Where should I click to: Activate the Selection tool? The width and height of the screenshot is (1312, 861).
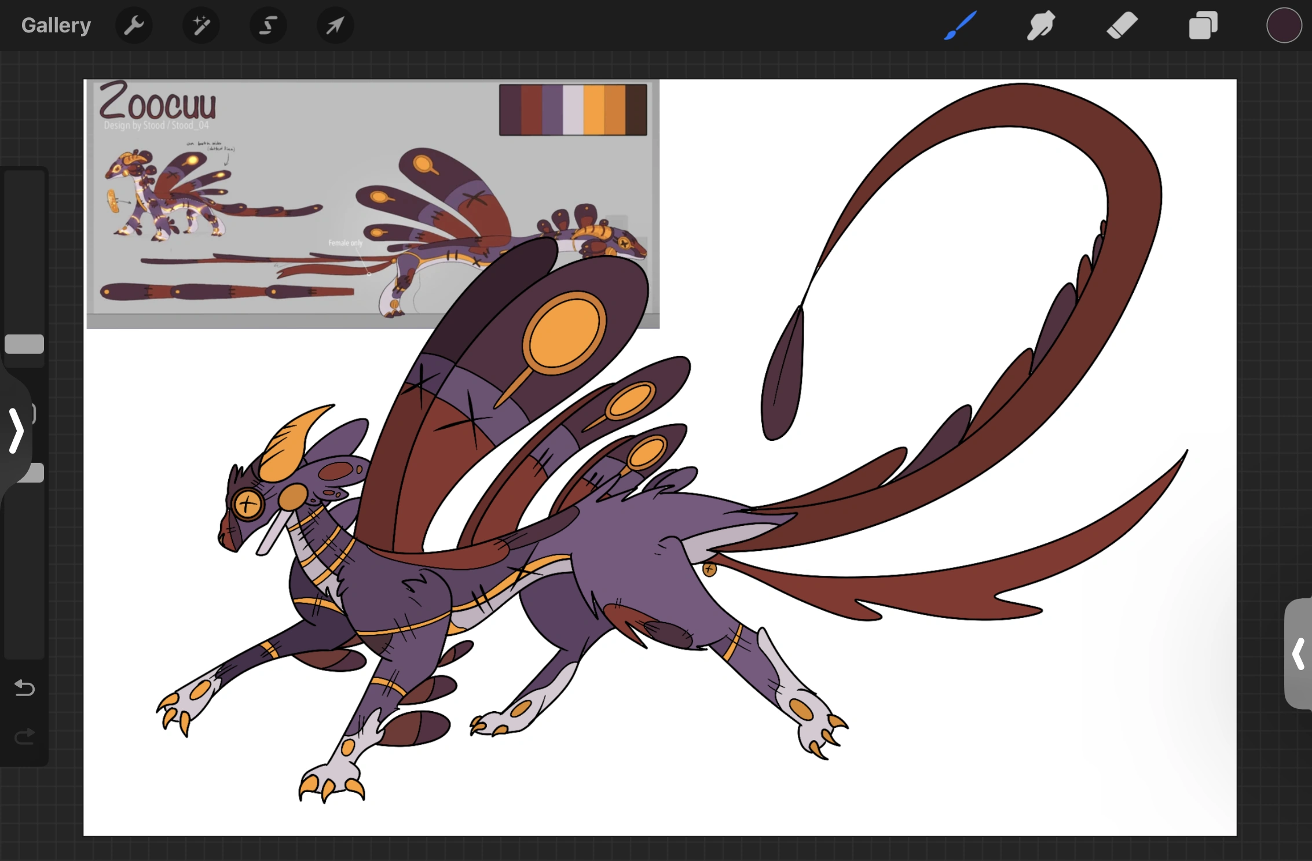point(268,25)
